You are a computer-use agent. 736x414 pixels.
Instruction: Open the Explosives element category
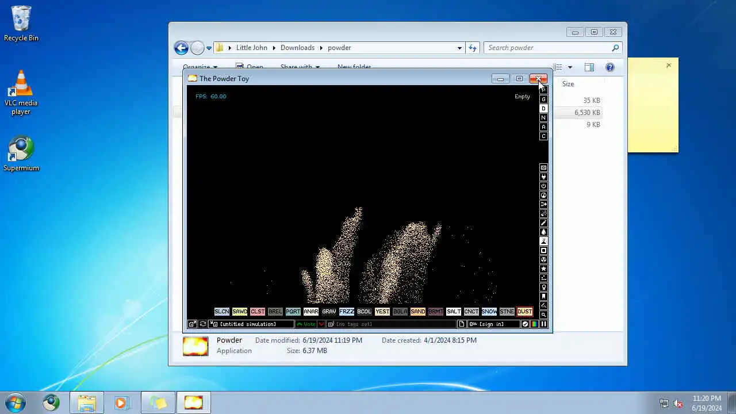[543, 214]
